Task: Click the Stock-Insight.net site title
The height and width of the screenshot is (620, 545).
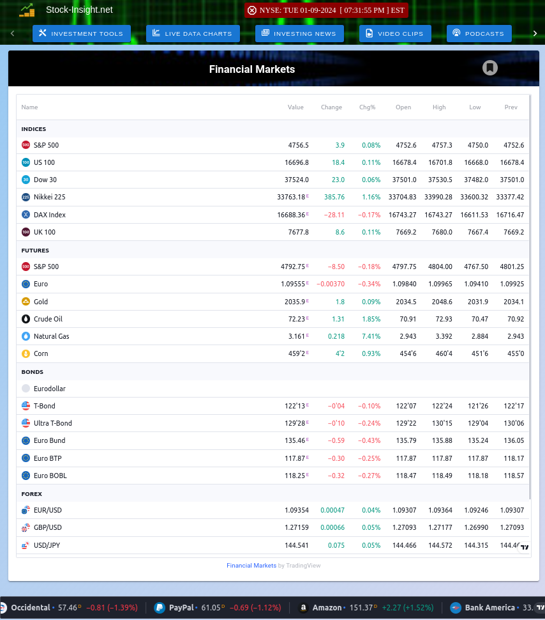Action: [x=79, y=10]
